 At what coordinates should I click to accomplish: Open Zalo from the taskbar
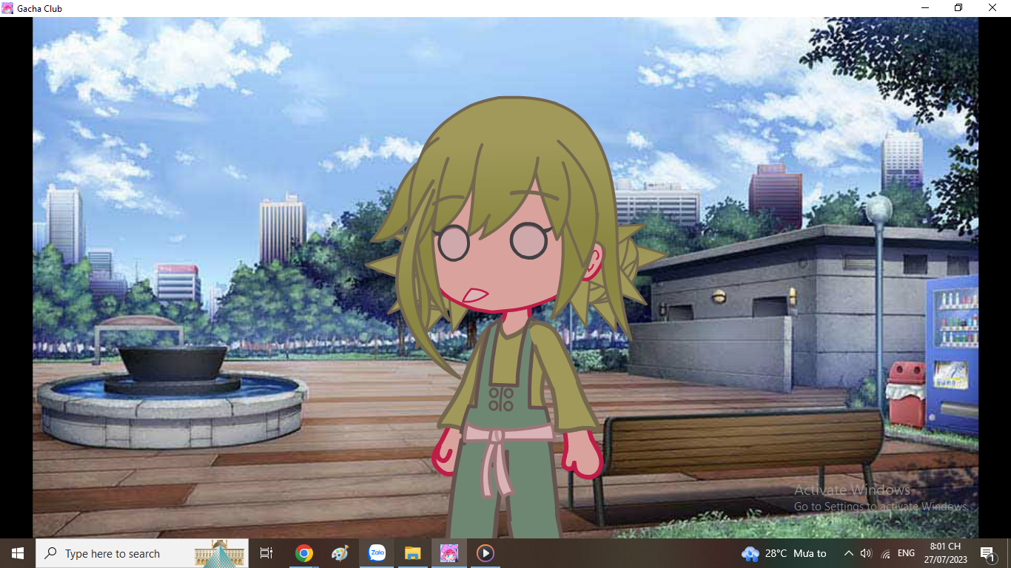(x=377, y=553)
